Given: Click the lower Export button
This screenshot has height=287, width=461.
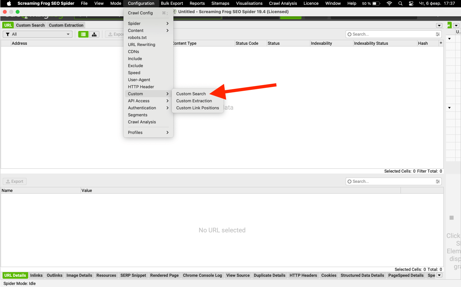Looking at the screenshot, I should (x=15, y=181).
